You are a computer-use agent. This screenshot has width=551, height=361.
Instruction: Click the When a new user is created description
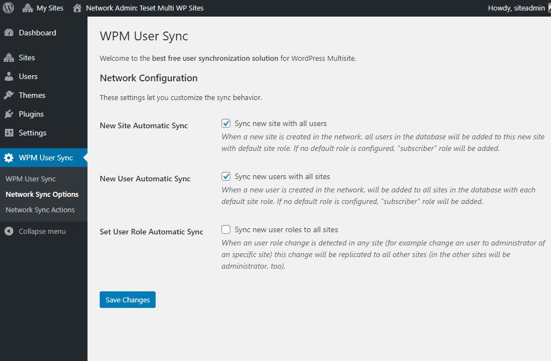point(378,195)
